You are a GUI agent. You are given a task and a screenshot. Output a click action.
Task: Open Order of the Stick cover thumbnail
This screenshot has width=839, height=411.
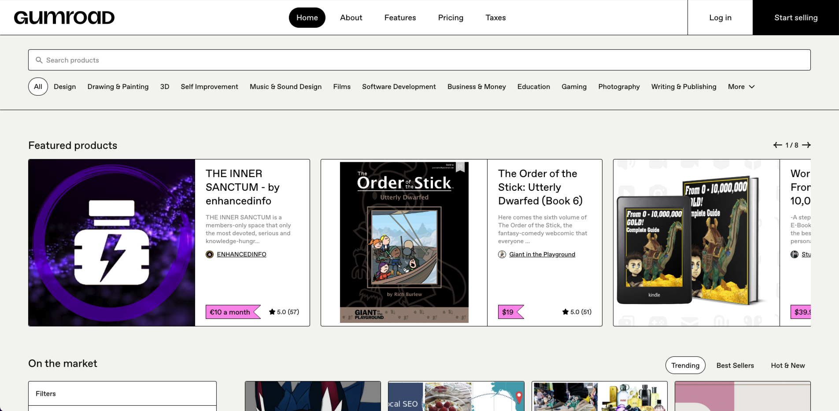[x=404, y=243]
